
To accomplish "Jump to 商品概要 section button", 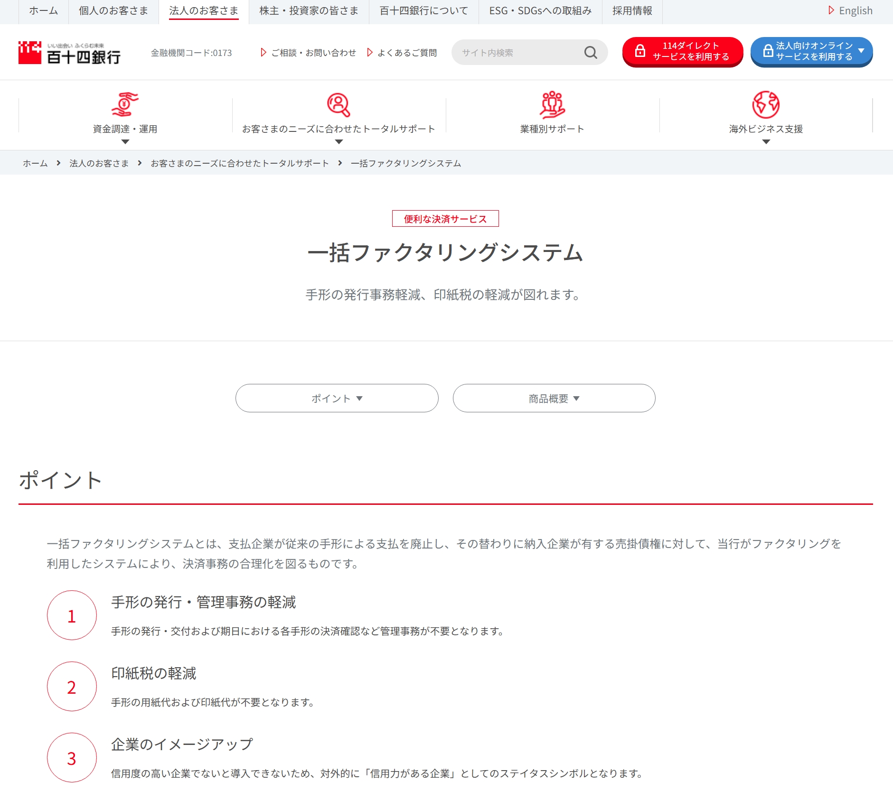I will [x=554, y=398].
